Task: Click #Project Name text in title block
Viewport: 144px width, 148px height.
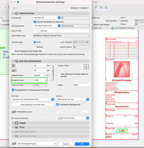Action: pyautogui.click(x=121, y=92)
